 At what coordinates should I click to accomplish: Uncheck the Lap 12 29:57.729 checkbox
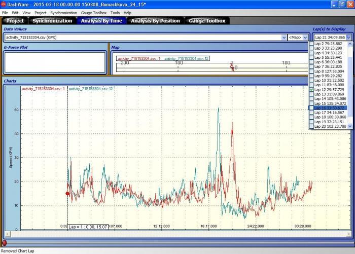[x=311, y=90]
